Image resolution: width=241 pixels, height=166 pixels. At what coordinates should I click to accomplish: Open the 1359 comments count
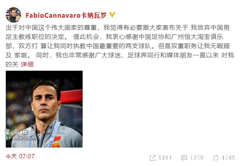point(197,158)
